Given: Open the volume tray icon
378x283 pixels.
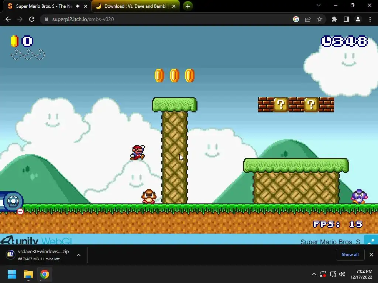Looking at the screenshot, I should point(342,274).
